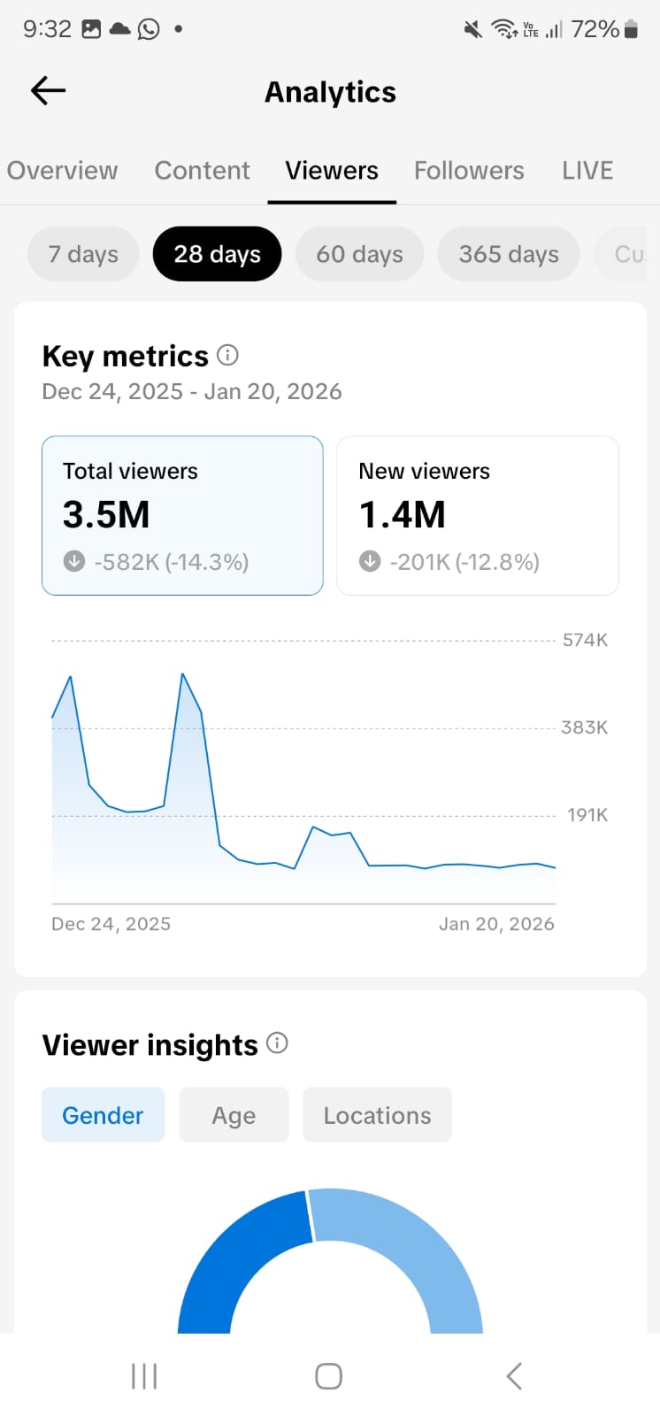Open the Followers tab
Image resolution: width=660 pixels, height=1416 pixels.
pyautogui.click(x=469, y=171)
